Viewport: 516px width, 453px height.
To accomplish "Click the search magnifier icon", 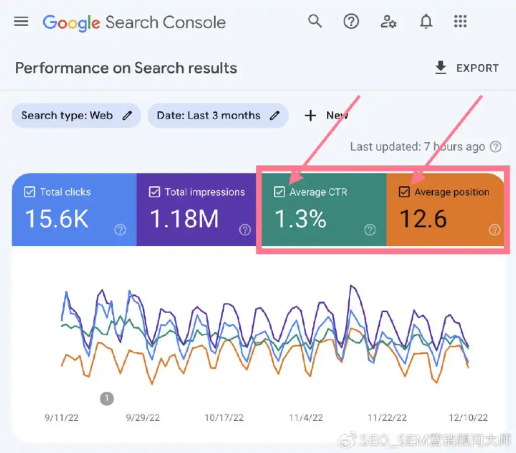I will click(x=315, y=22).
